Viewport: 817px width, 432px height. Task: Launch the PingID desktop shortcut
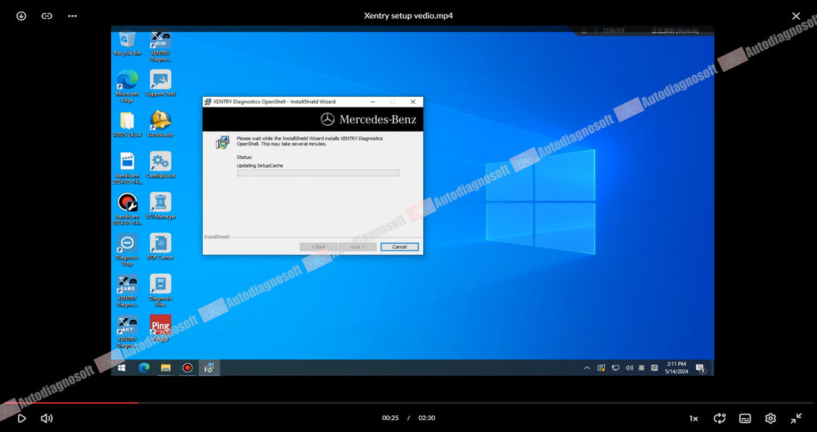(160, 328)
